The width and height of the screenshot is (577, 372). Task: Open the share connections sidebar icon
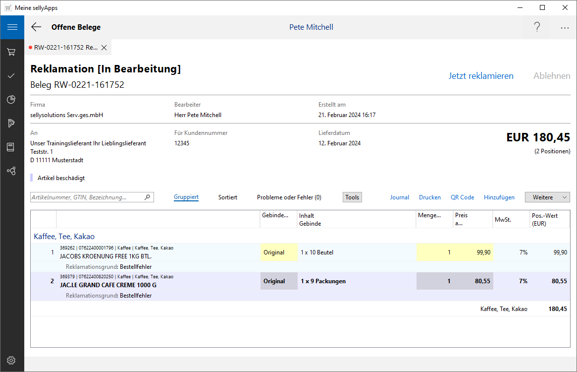coord(11,171)
